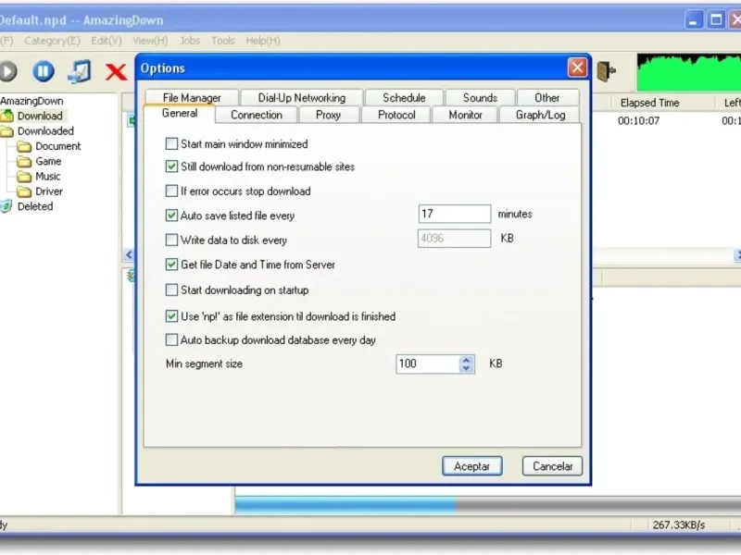The image size is (741, 555).
Task: Select the Download folder in tree
Action: [x=40, y=117]
